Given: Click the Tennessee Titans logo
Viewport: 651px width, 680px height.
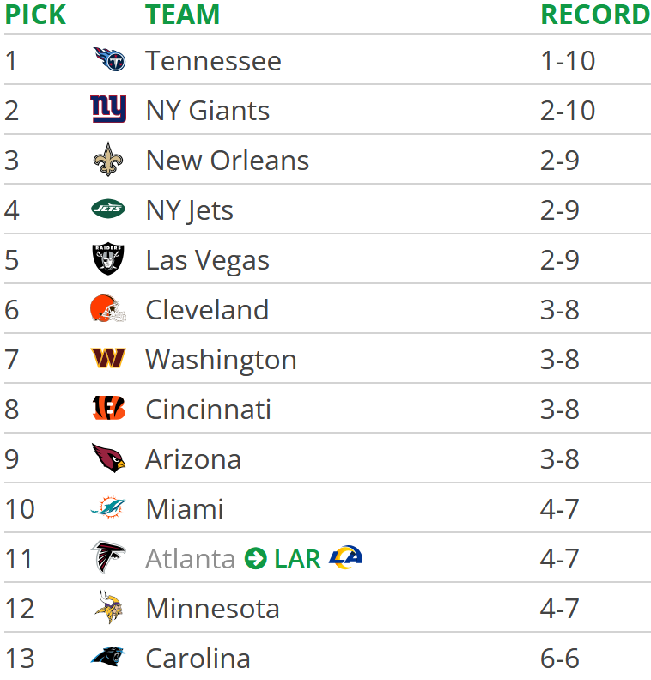Looking at the screenshot, I should pos(109,59).
